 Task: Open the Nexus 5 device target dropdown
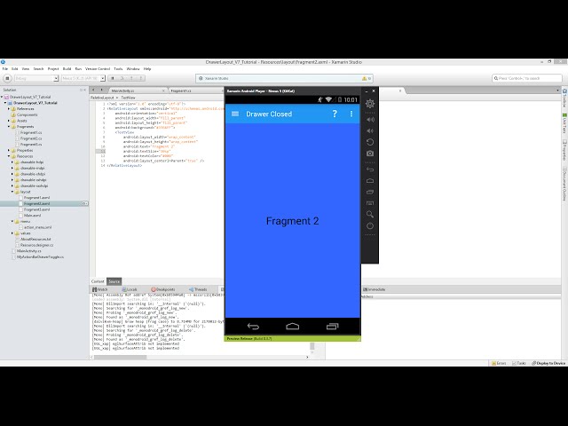[x=83, y=78]
